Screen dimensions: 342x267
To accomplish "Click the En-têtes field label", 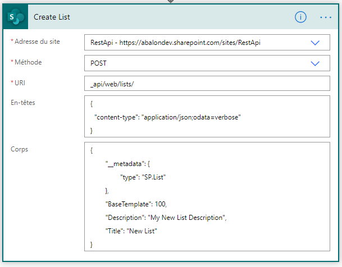I will (x=23, y=103).
